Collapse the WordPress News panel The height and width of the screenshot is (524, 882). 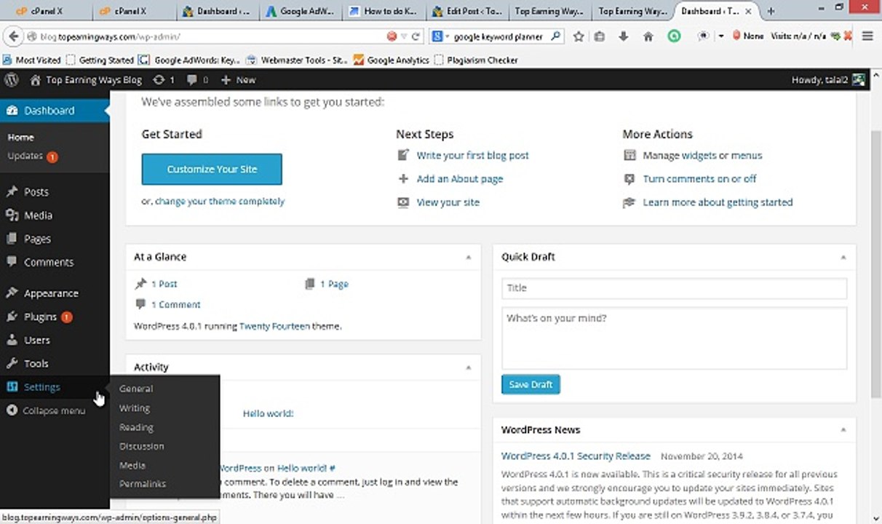(x=843, y=430)
